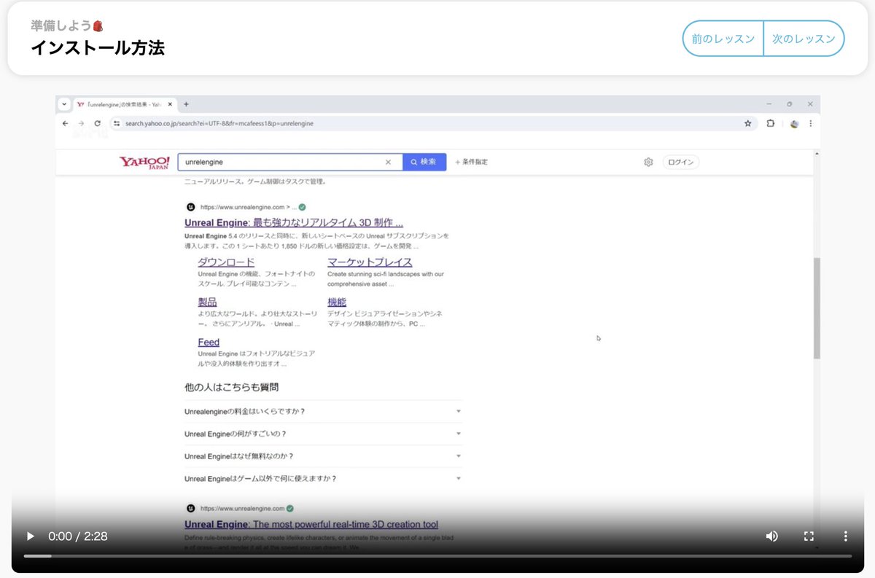Click the ログイン button

[680, 162]
